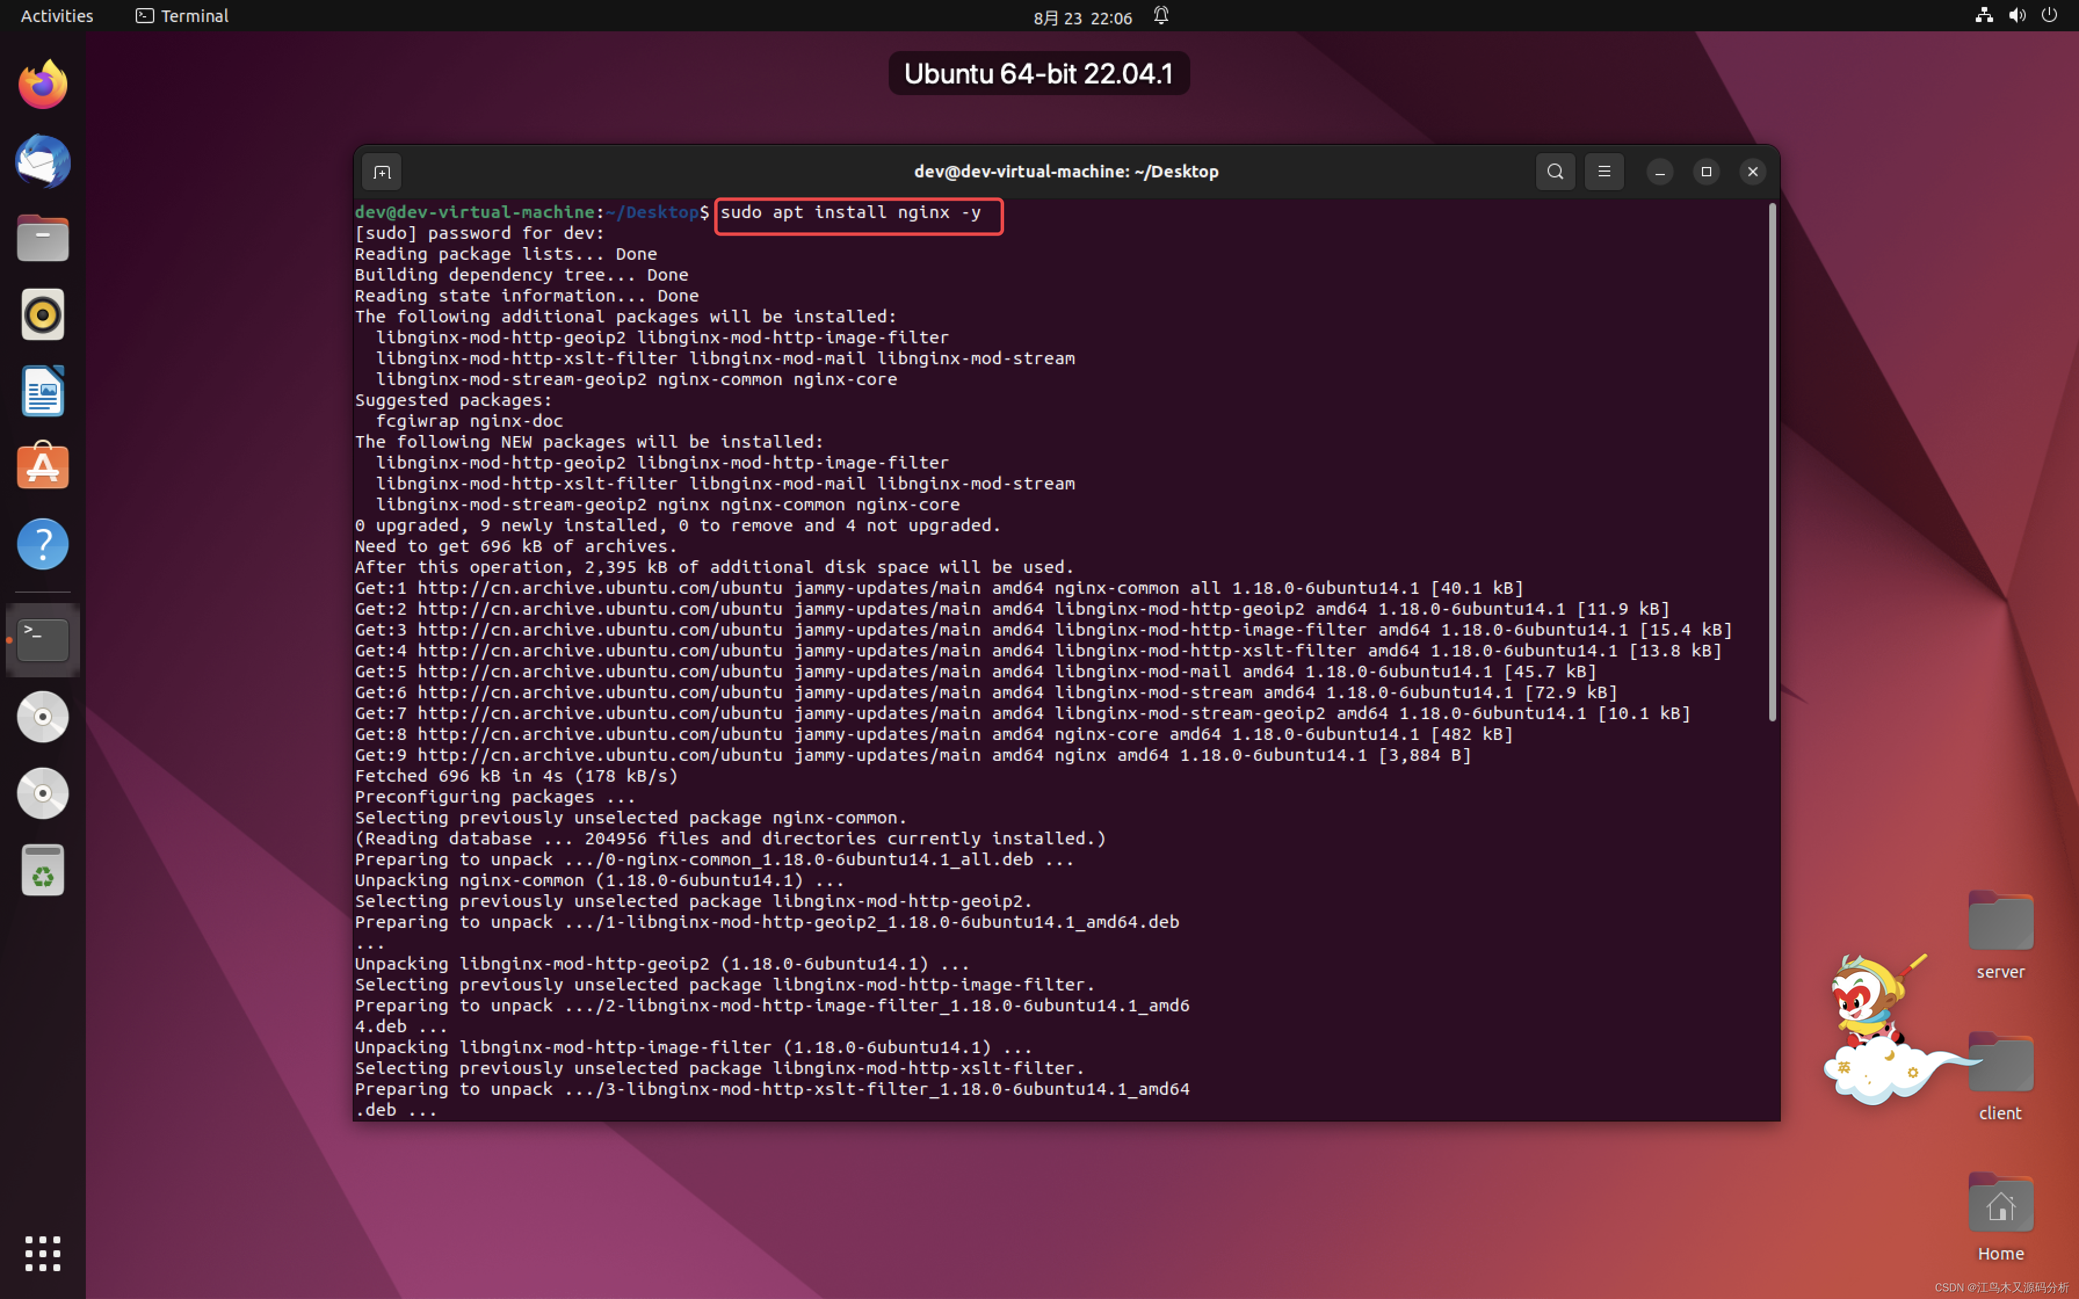Open the second disc drive icon
The image size is (2079, 1299).
pos(43,793)
